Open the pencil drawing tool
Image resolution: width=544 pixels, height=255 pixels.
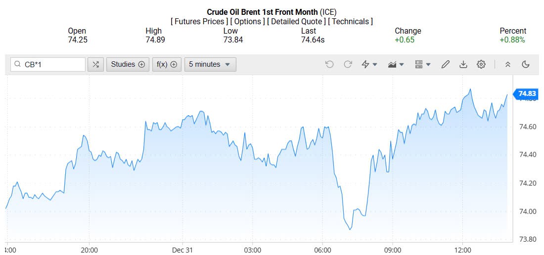445,64
